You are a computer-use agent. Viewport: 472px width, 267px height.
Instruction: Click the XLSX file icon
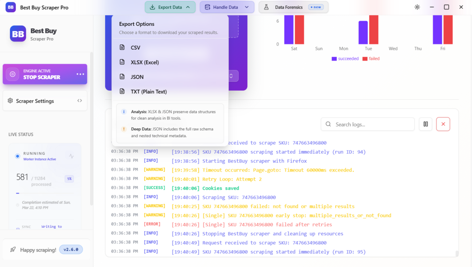point(122,62)
